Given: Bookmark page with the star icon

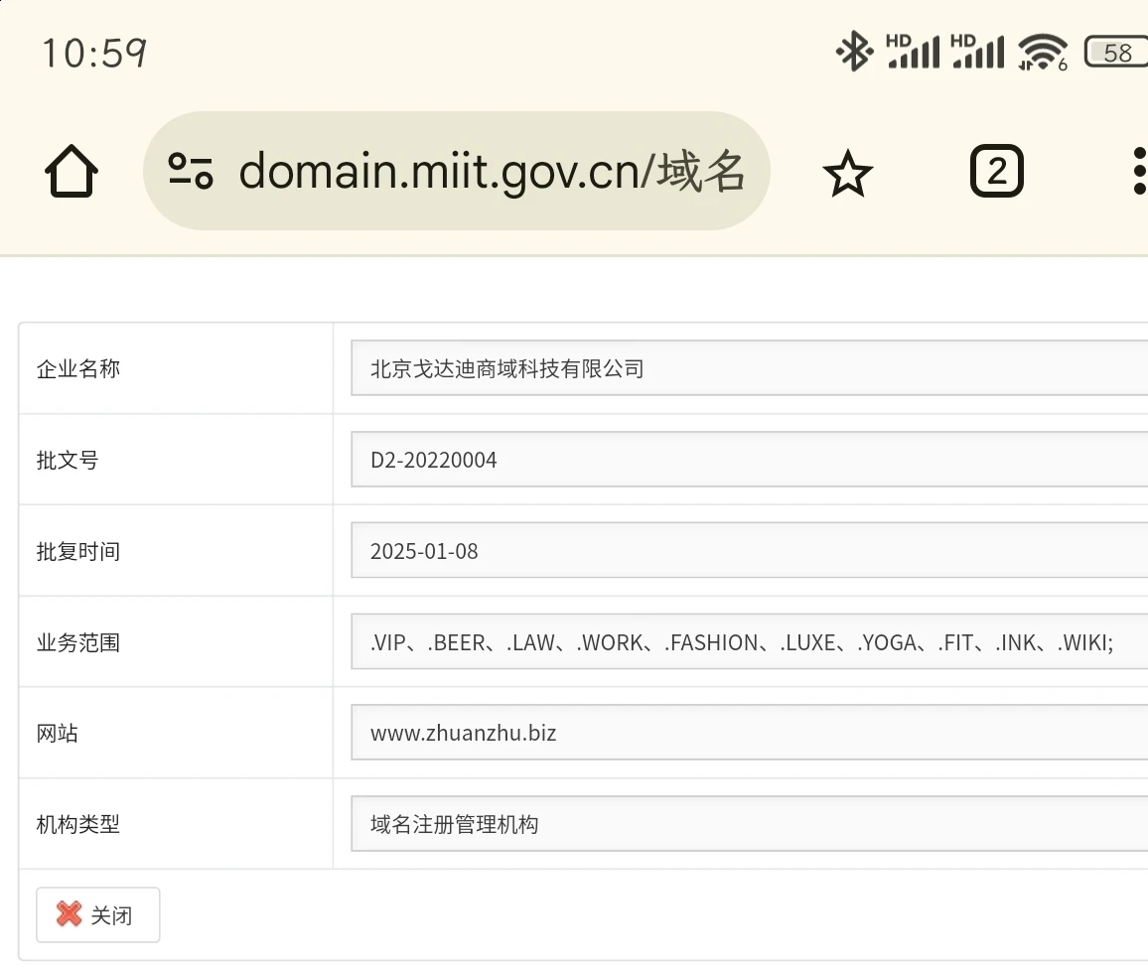Looking at the screenshot, I should pyautogui.click(x=847, y=174).
